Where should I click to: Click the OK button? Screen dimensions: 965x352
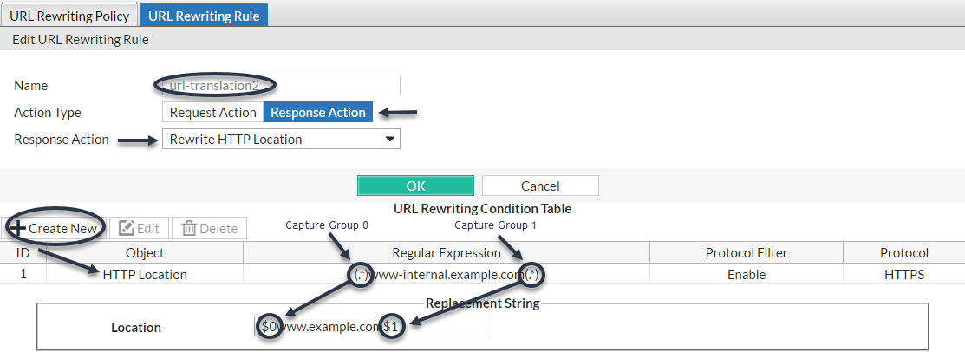tap(415, 186)
